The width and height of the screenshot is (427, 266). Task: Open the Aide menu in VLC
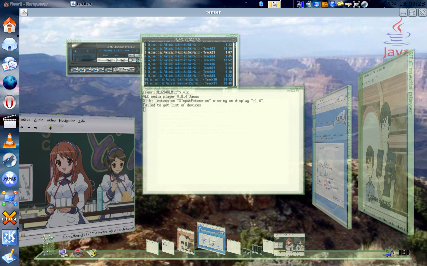point(81,121)
